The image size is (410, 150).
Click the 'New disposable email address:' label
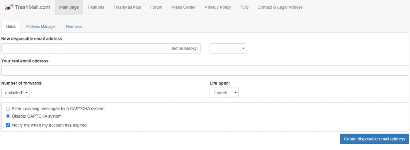tap(33, 39)
